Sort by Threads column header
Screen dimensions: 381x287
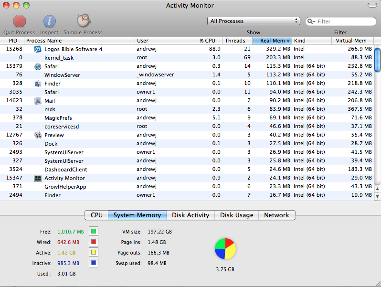click(237, 41)
